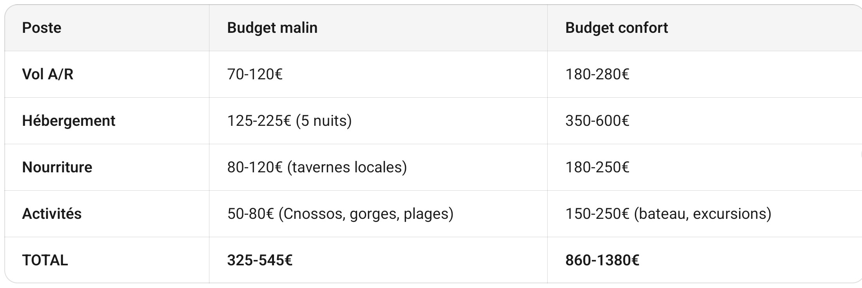
Task: Click the 350-600€ accommodation cell
Action: [x=597, y=121]
